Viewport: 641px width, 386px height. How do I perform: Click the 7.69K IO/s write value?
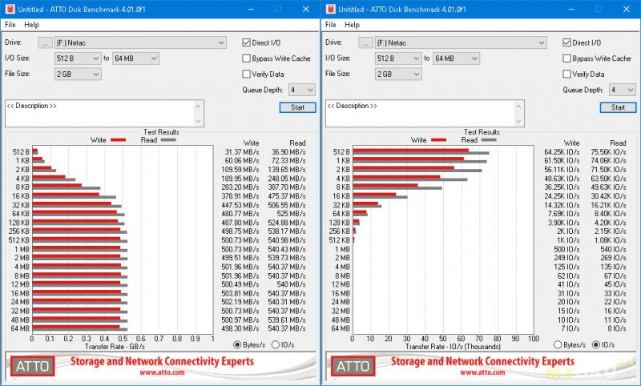point(563,214)
